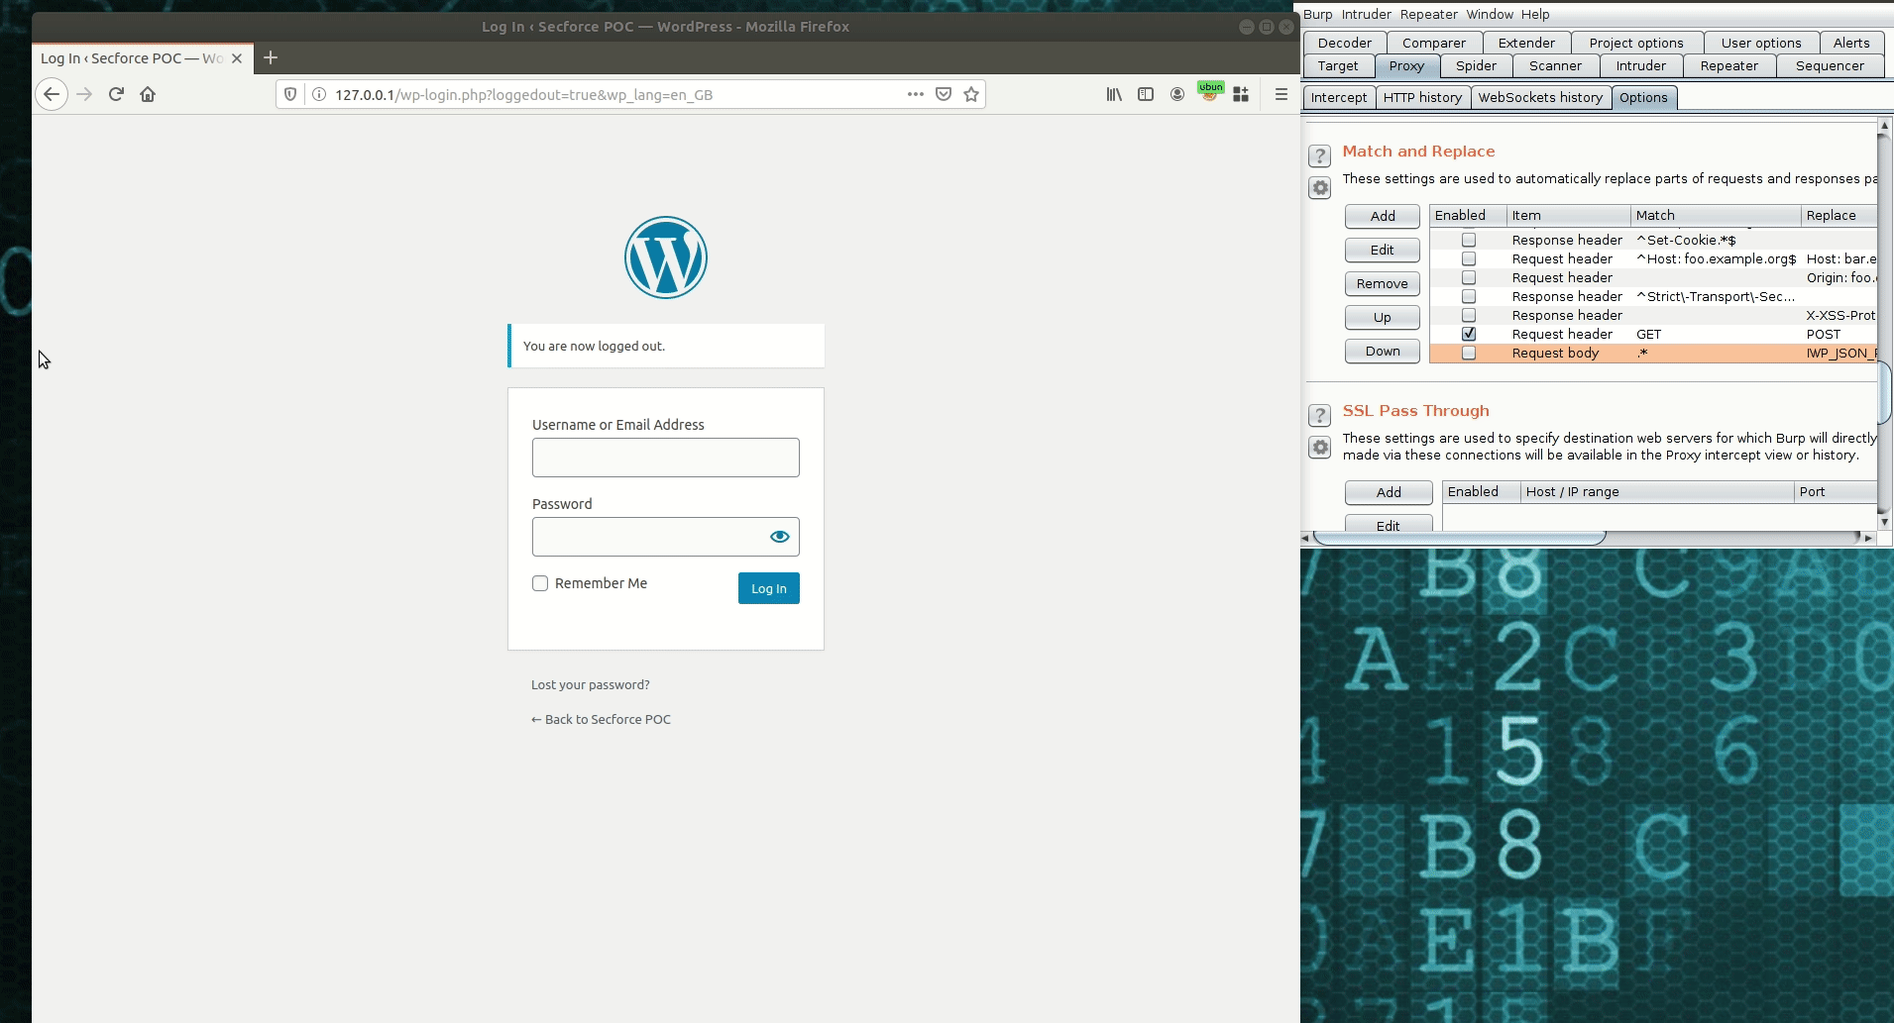Switch to the Comparer tab
1894x1023 pixels.
(1433, 43)
